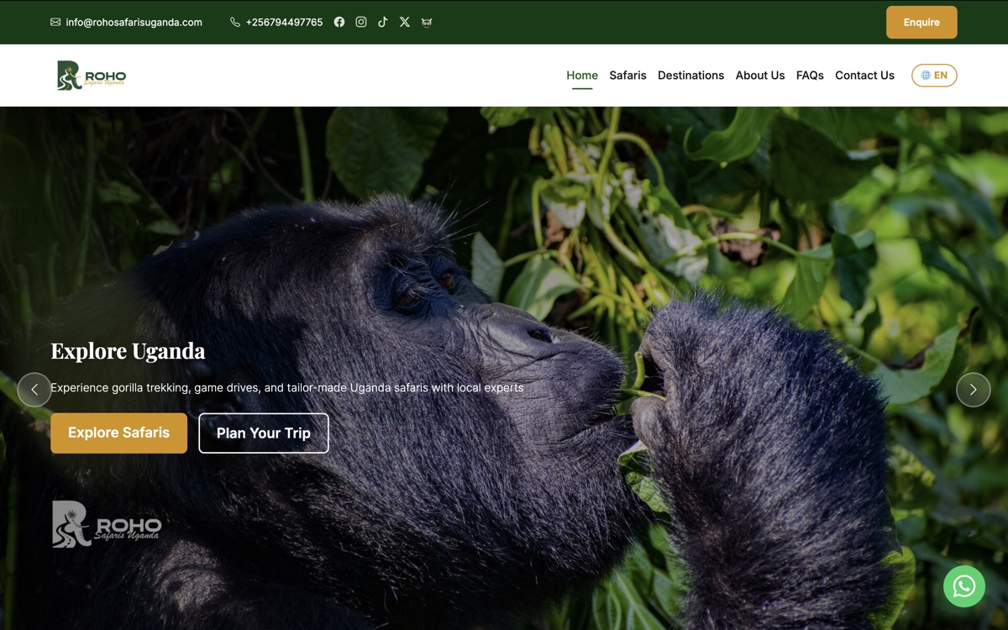Click the gorilla trekking tagline text
This screenshot has width=1008, height=630.
[x=287, y=387]
